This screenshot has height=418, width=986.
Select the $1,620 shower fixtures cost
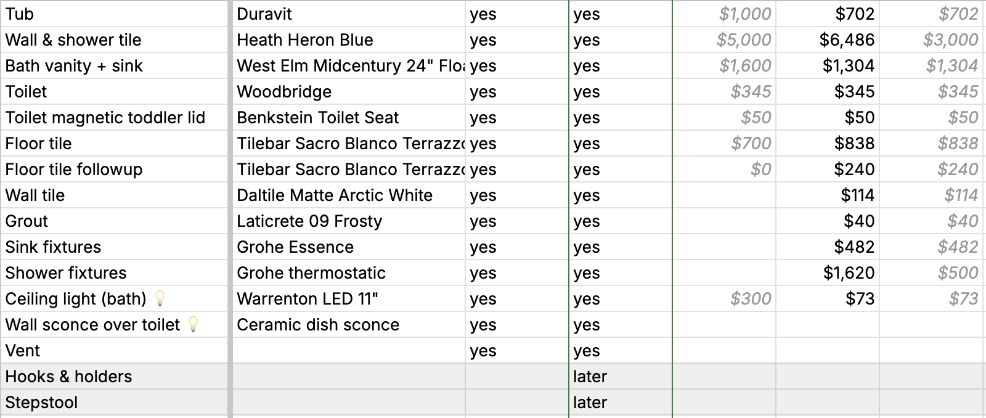pyautogui.click(x=828, y=273)
